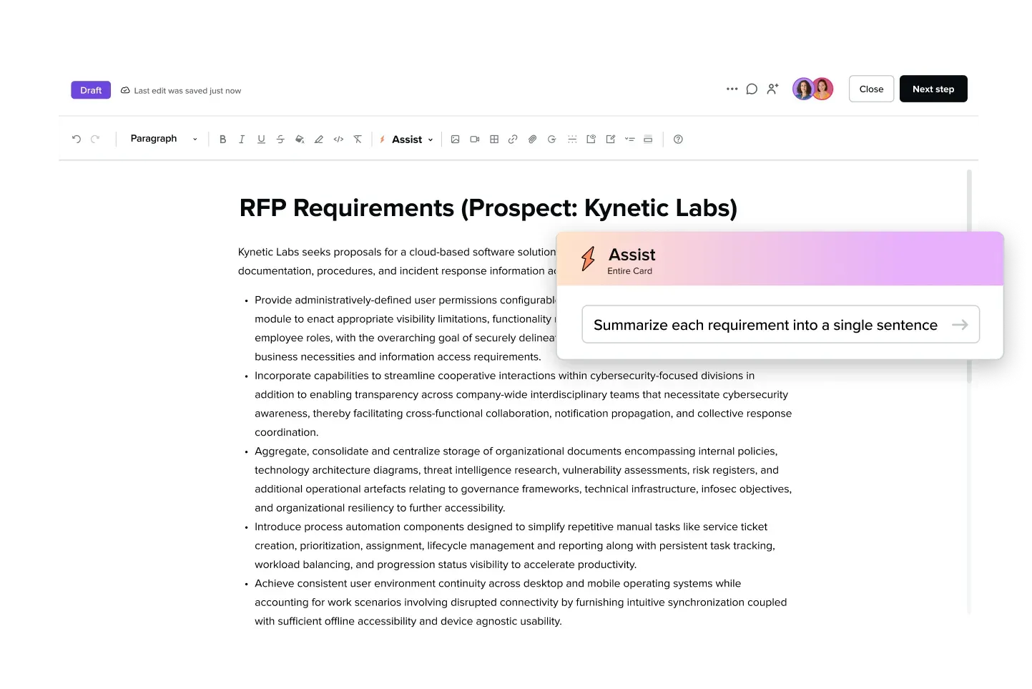This screenshot has height=689, width=1032.
Task: Open the text fill color tool
Action: (x=300, y=140)
